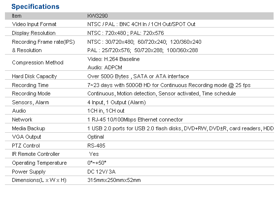Screen dimensions: 280x208
Task: Click the 7~23 days recording time value
Action: (169, 85)
